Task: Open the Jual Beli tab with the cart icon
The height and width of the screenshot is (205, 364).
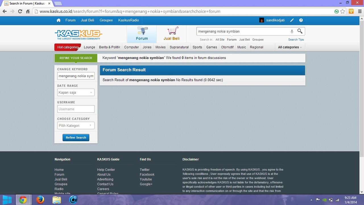Action: pyautogui.click(x=171, y=34)
